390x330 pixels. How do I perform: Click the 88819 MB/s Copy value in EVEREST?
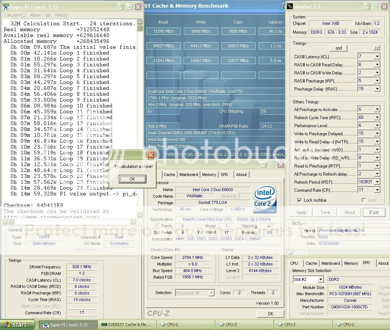tap(238, 46)
